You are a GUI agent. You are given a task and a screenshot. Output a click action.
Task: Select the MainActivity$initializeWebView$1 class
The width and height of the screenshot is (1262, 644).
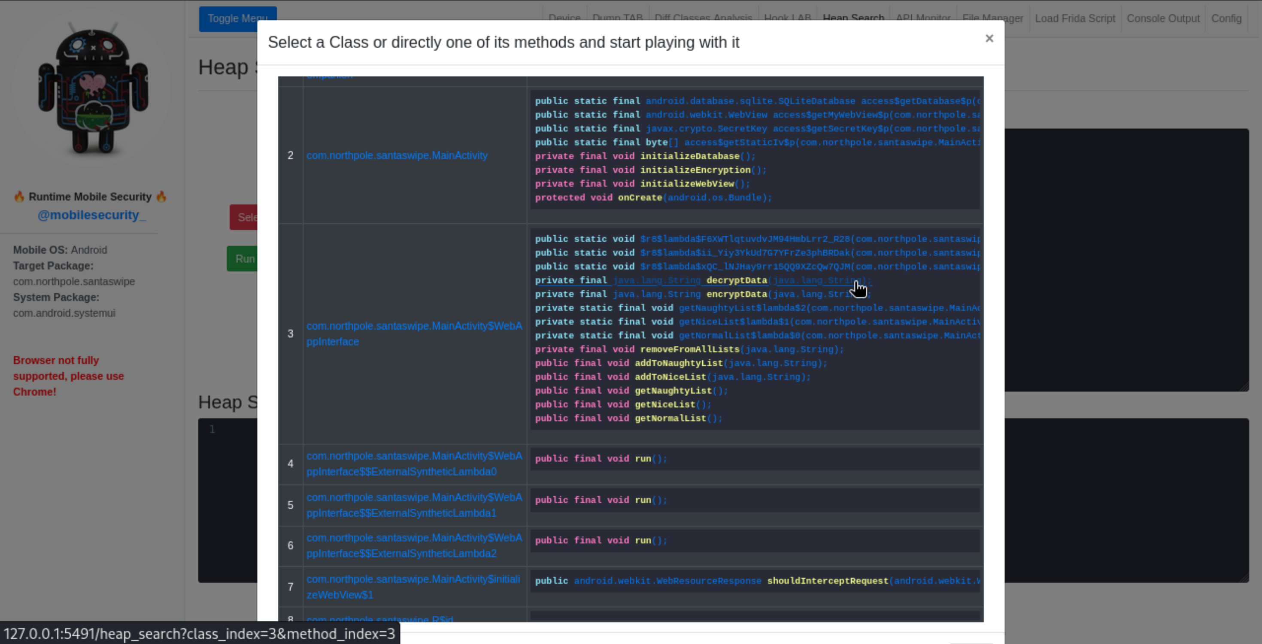[x=414, y=586]
